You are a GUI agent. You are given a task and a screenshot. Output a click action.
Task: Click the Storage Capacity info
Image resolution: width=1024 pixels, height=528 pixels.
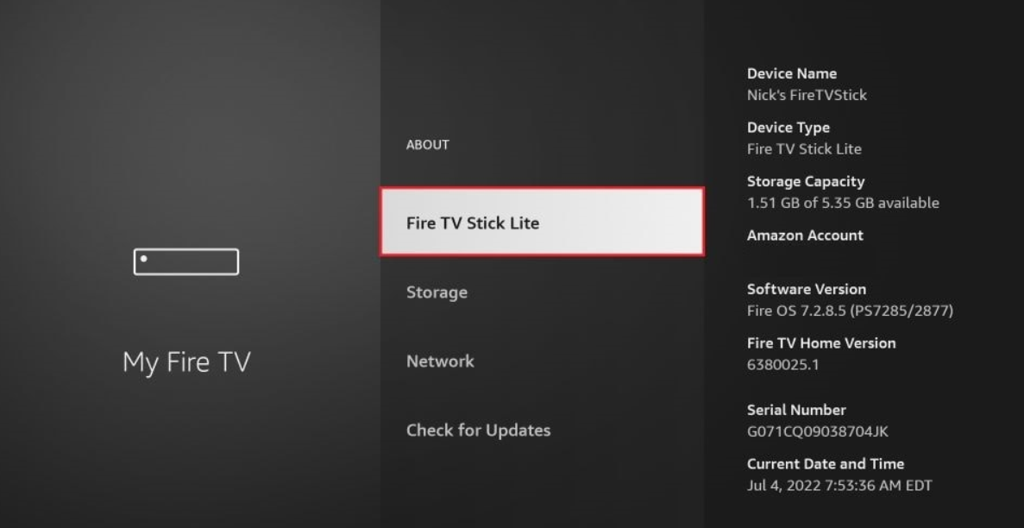(x=807, y=181)
